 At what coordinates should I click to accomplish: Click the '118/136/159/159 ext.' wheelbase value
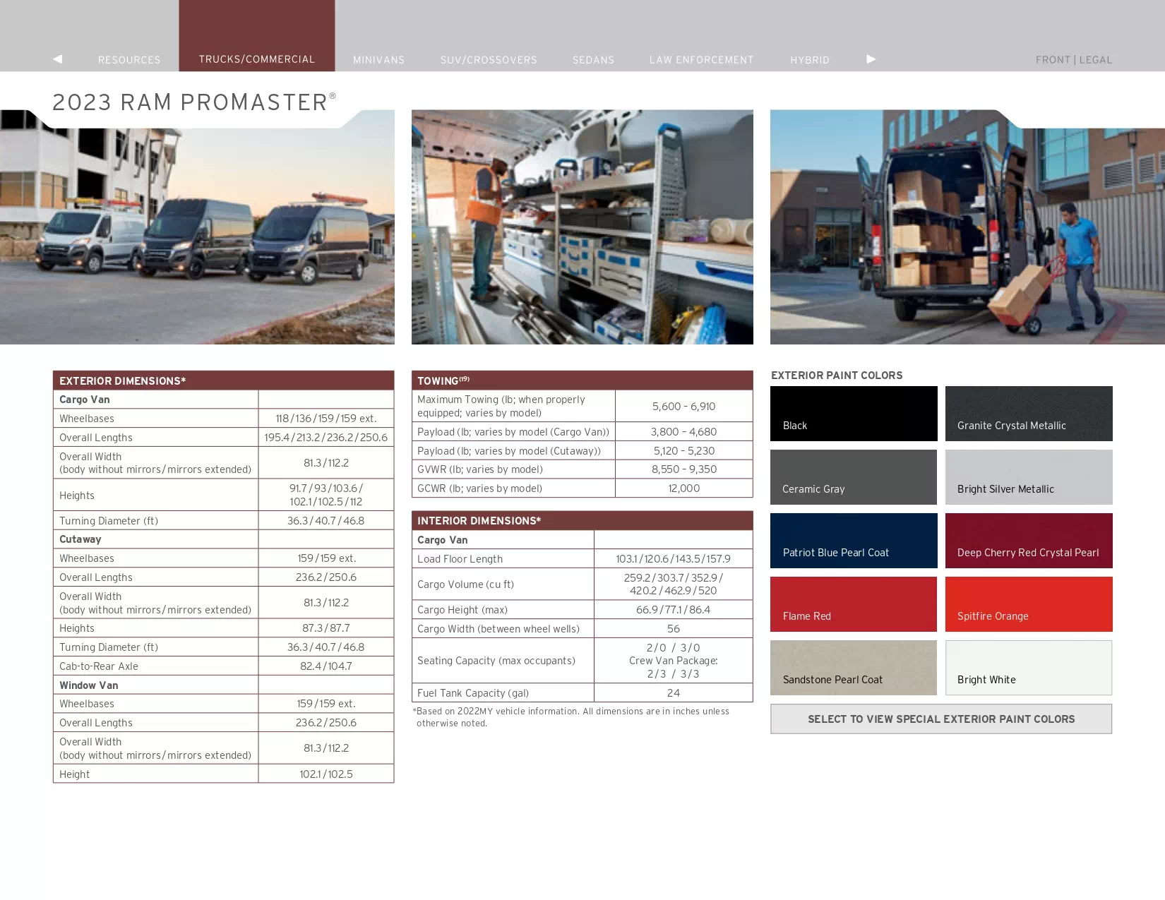326,419
